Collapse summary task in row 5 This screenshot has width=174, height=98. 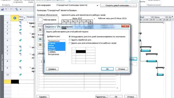tap(30, 47)
